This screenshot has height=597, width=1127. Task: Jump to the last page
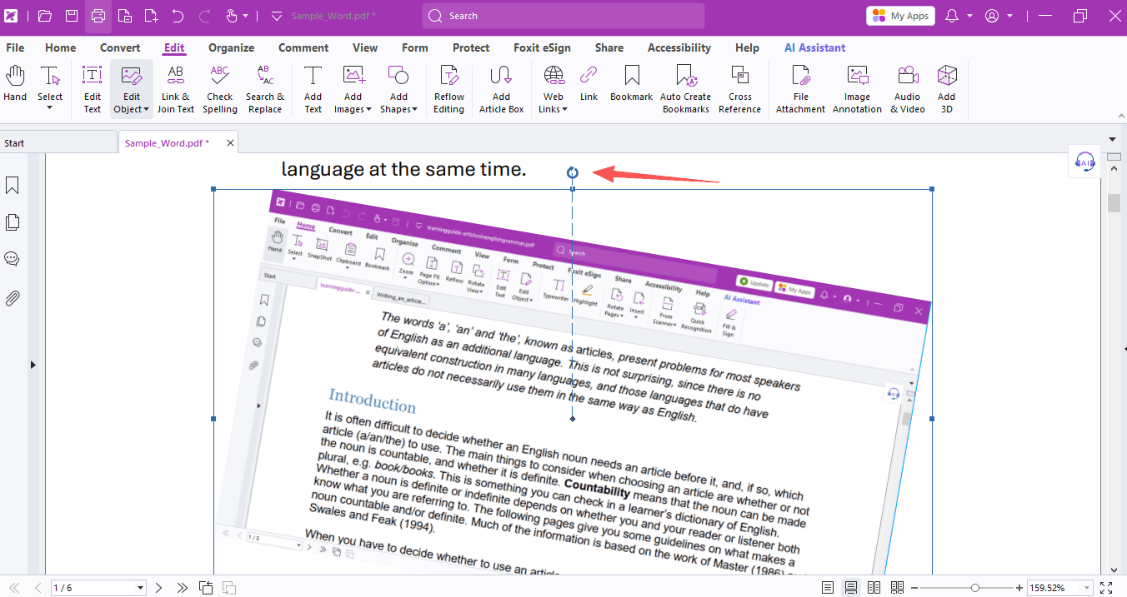[x=182, y=588]
